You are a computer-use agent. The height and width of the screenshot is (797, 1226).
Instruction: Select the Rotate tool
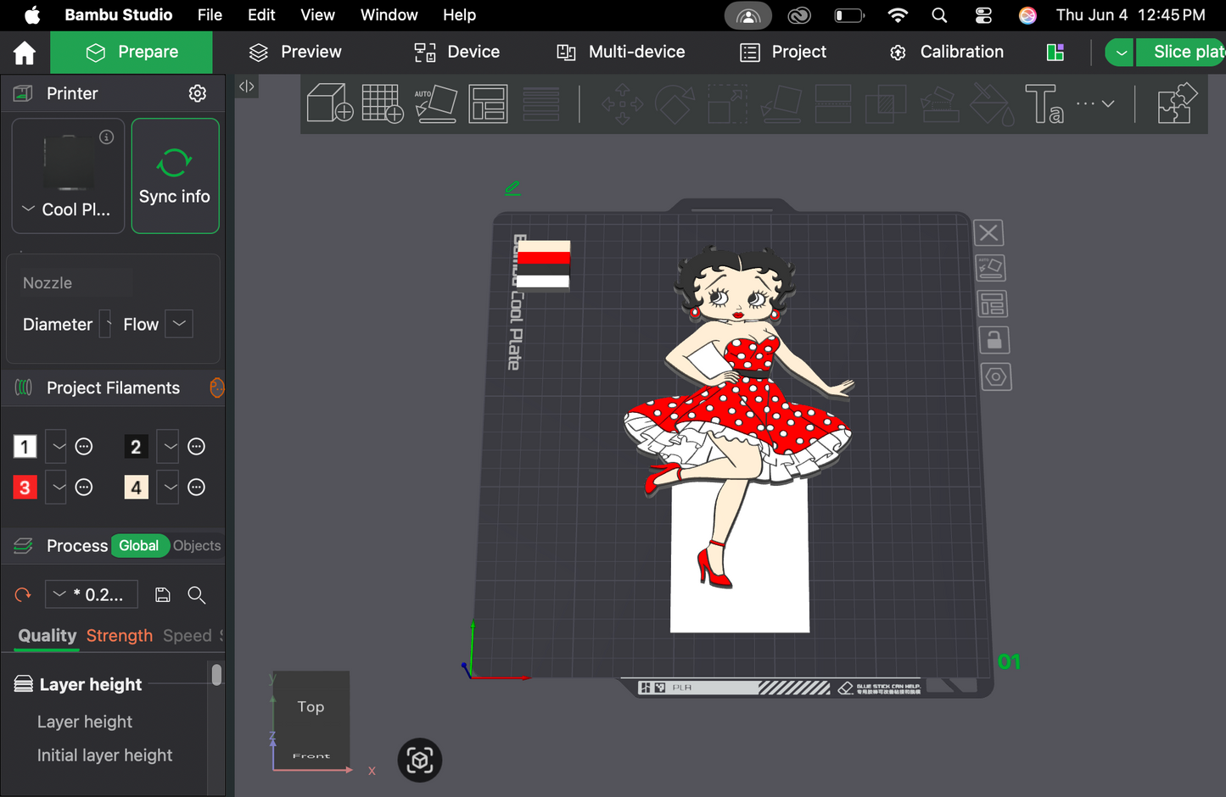[x=675, y=104]
